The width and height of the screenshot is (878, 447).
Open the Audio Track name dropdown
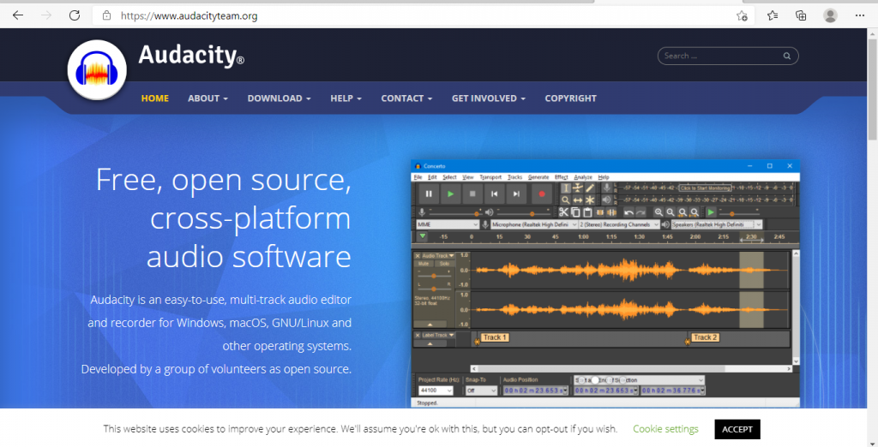(x=438, y=256)
